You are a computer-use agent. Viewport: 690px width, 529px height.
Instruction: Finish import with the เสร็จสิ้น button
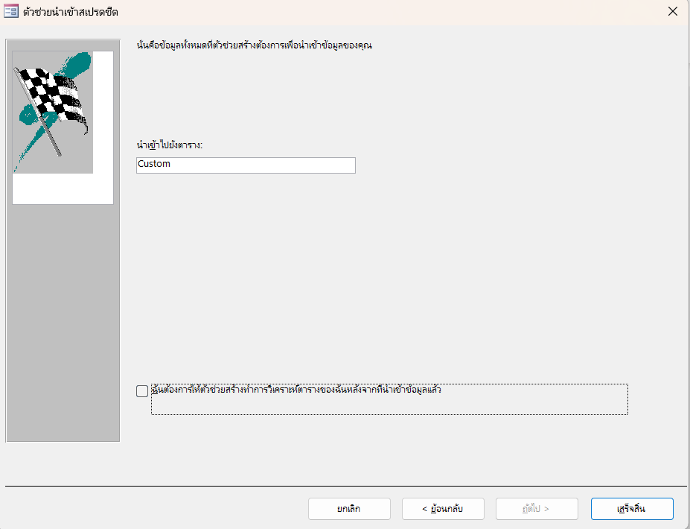(x=631, y=509)
